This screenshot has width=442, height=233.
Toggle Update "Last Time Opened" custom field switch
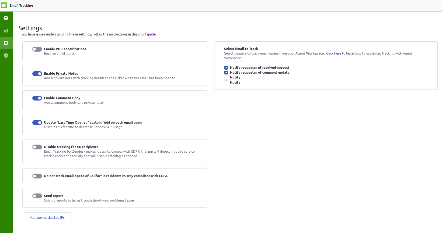tap(37, 123)
